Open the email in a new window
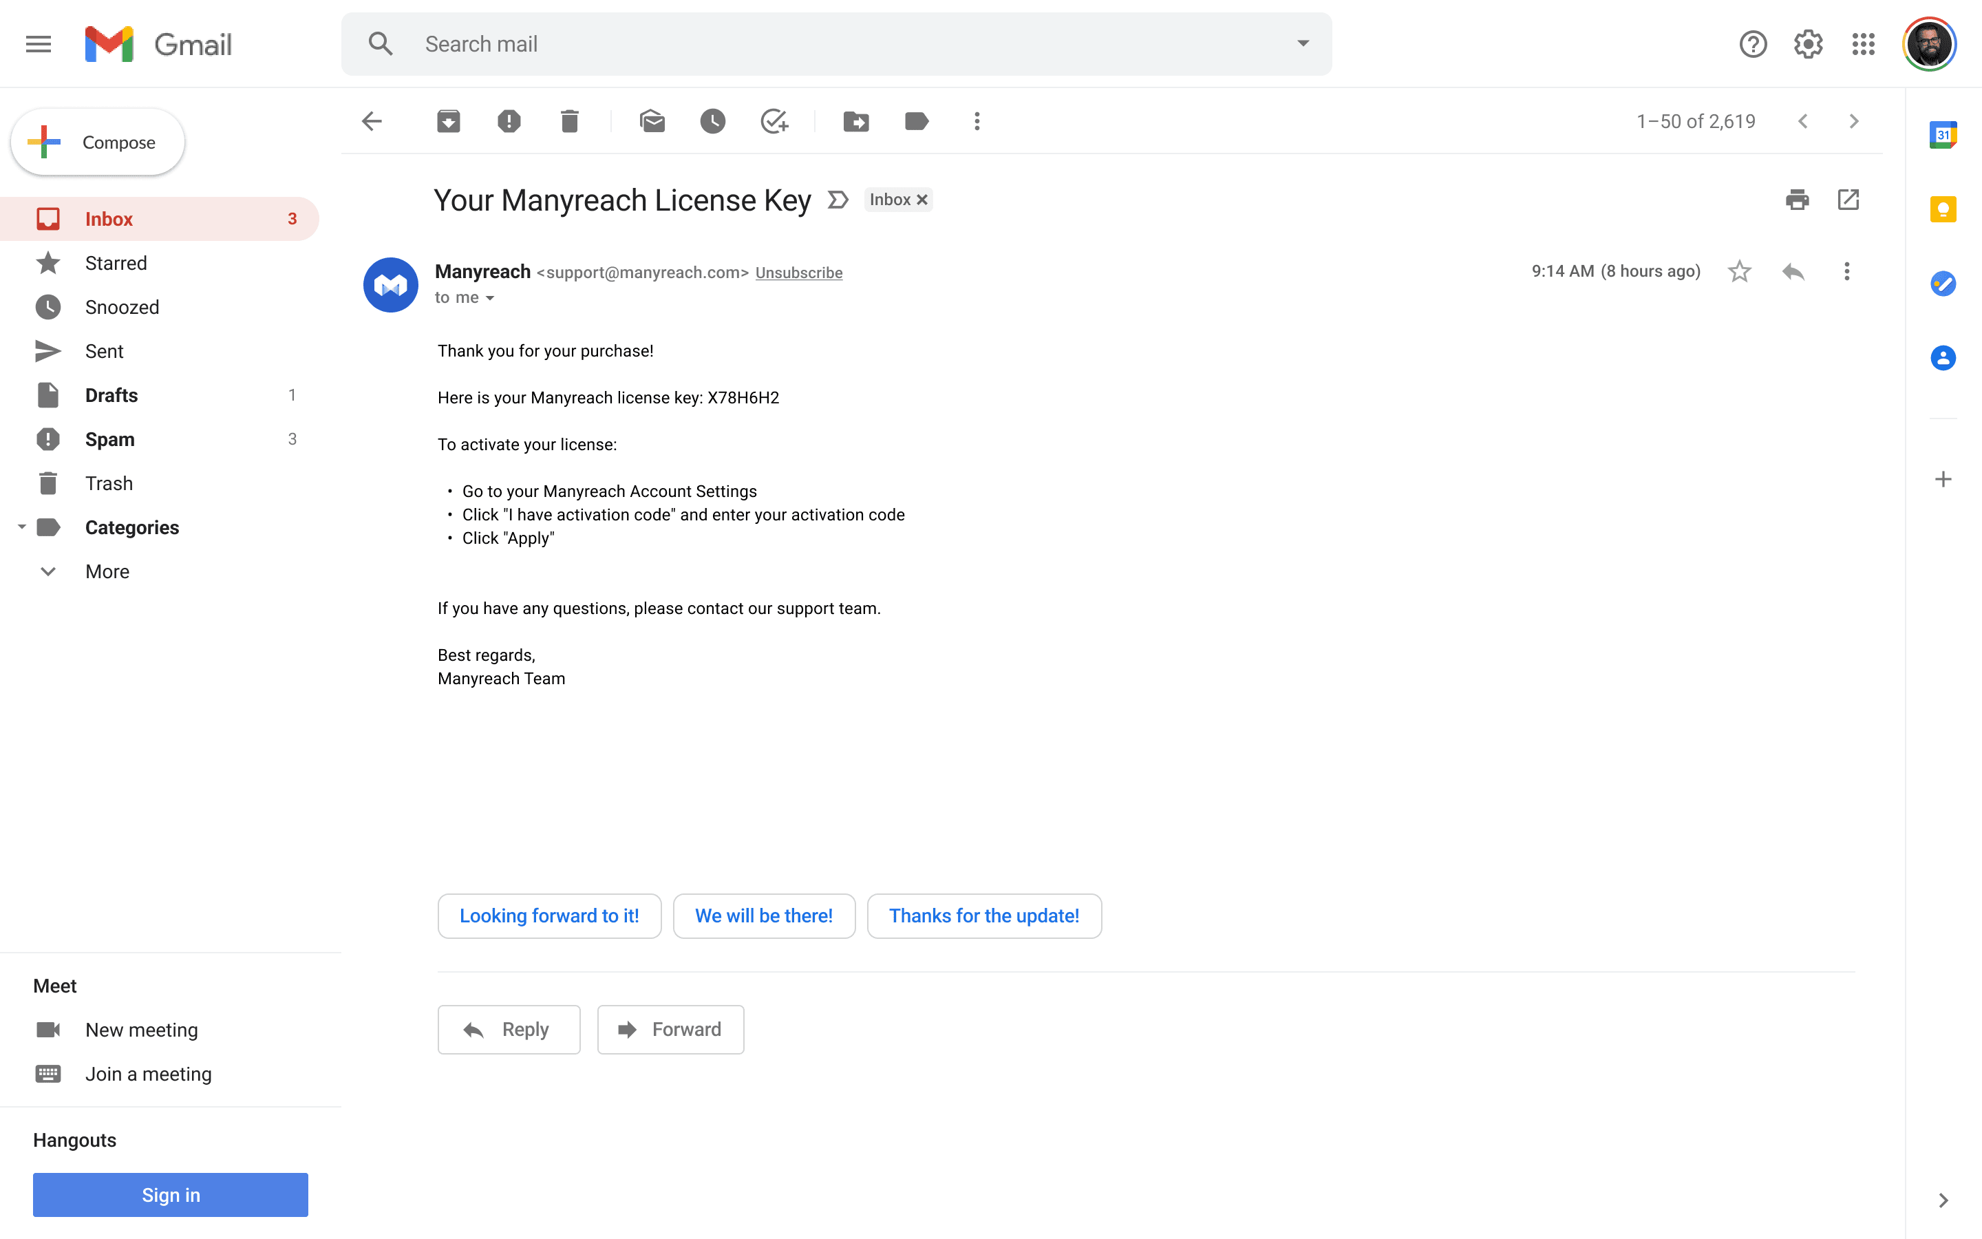Image resolution: width=1982 pixels, height=1239 pixels. click(x=1848, y=199)
